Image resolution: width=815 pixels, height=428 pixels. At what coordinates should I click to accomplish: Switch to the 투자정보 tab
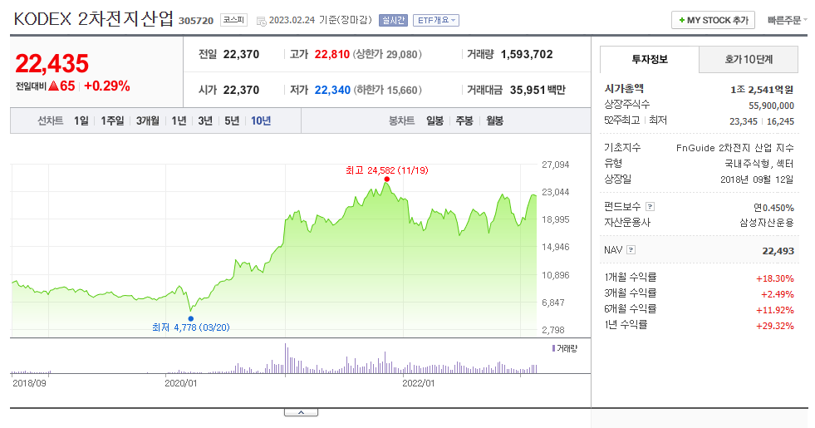650,59
